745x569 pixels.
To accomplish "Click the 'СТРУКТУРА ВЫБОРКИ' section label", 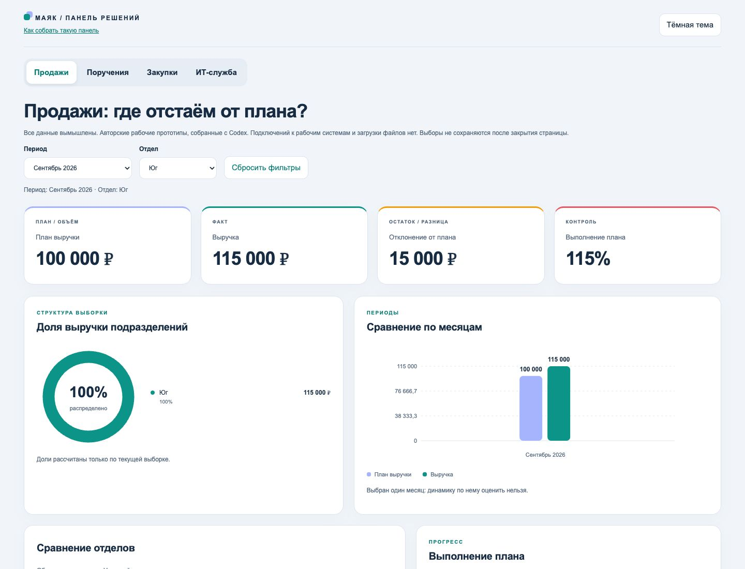I will (72, 313).
